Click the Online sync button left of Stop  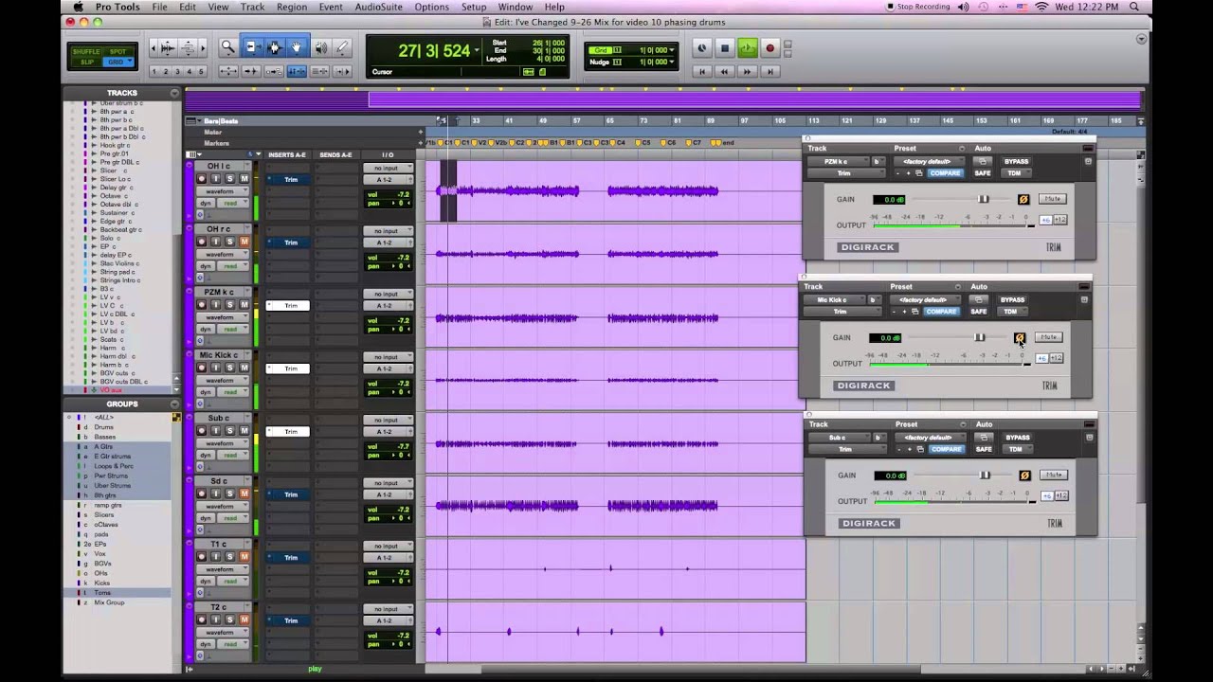701,48
